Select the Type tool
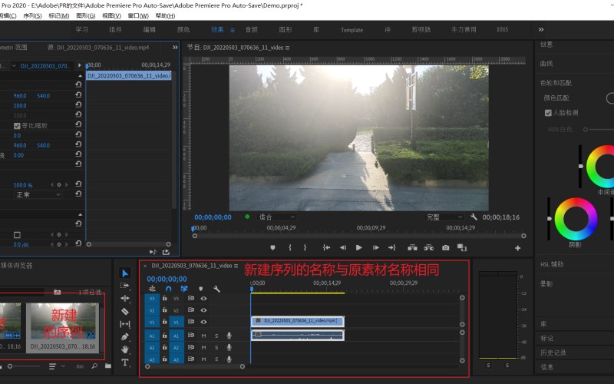This screenshot has width=614, height=384. click(x=125, y=362)
